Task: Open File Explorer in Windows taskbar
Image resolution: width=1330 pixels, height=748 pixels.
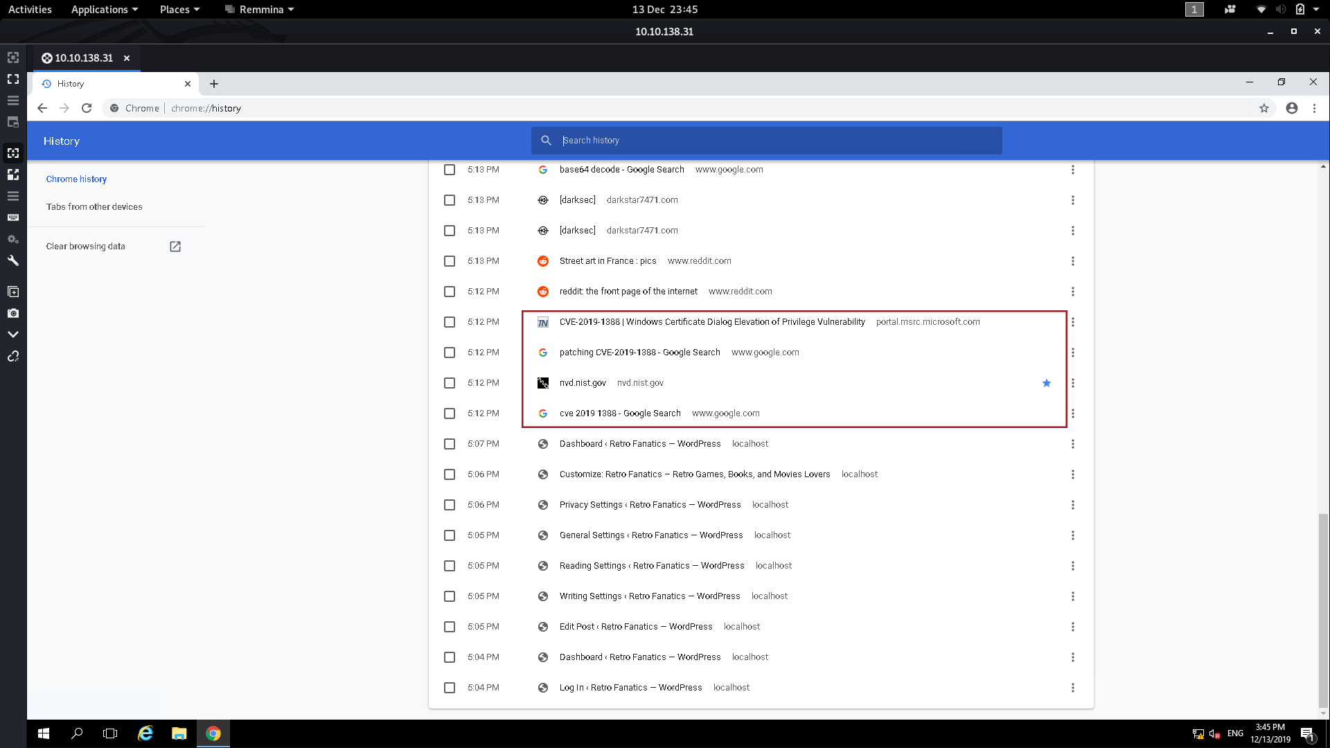Action: click(x=179, y=733)
